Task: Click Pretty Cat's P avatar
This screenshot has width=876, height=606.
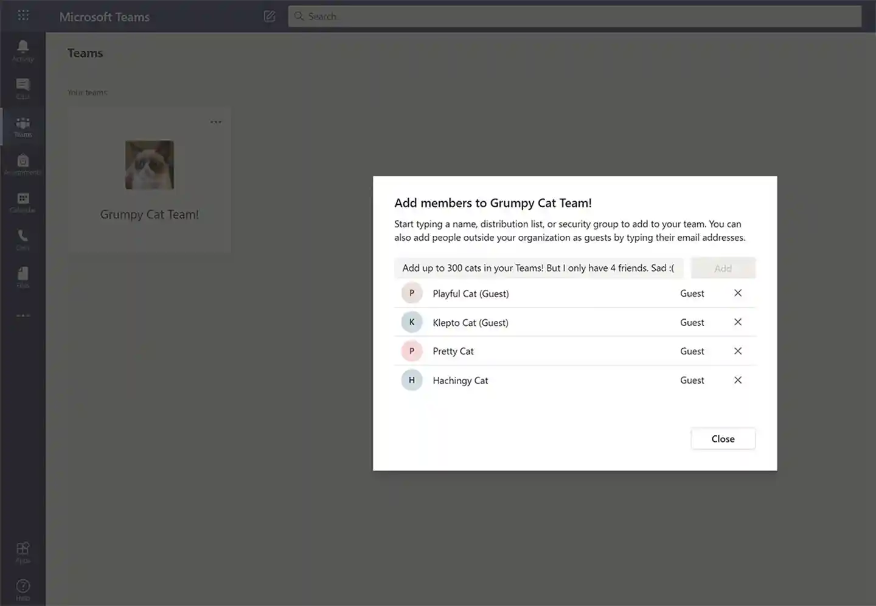Action: (x=412, y=351)
